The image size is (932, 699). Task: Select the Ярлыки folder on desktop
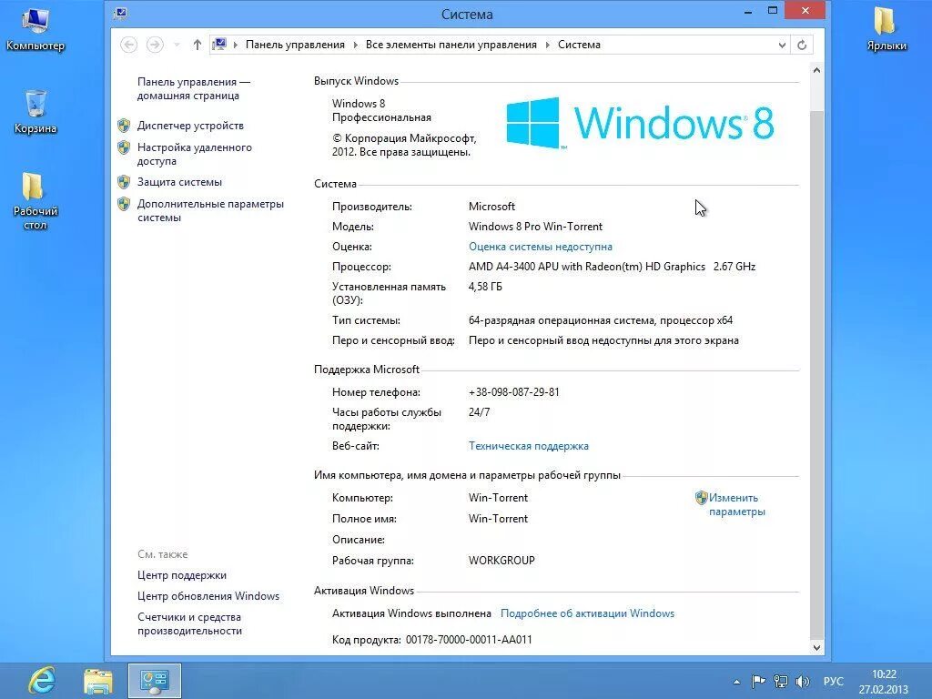(x=886, y=28)
